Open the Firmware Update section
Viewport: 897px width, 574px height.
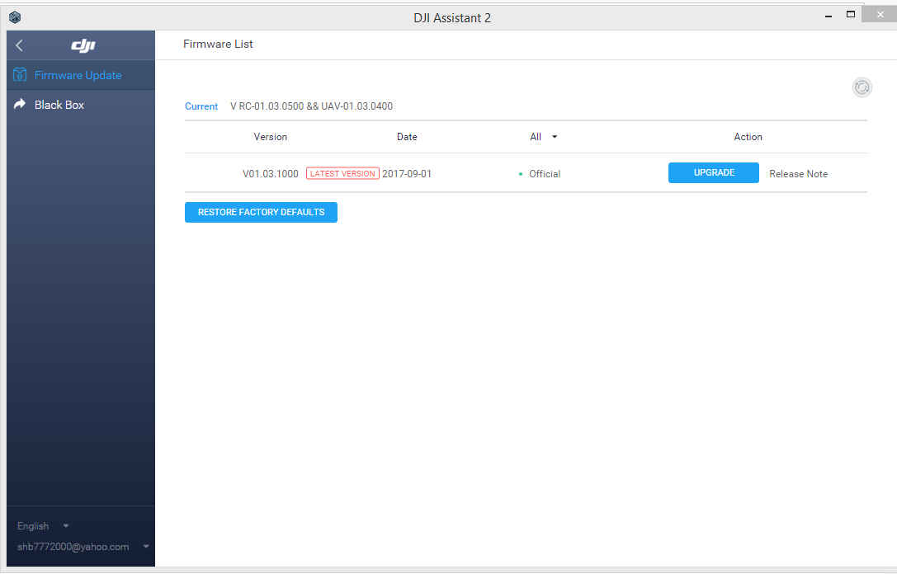pos(81,75)
